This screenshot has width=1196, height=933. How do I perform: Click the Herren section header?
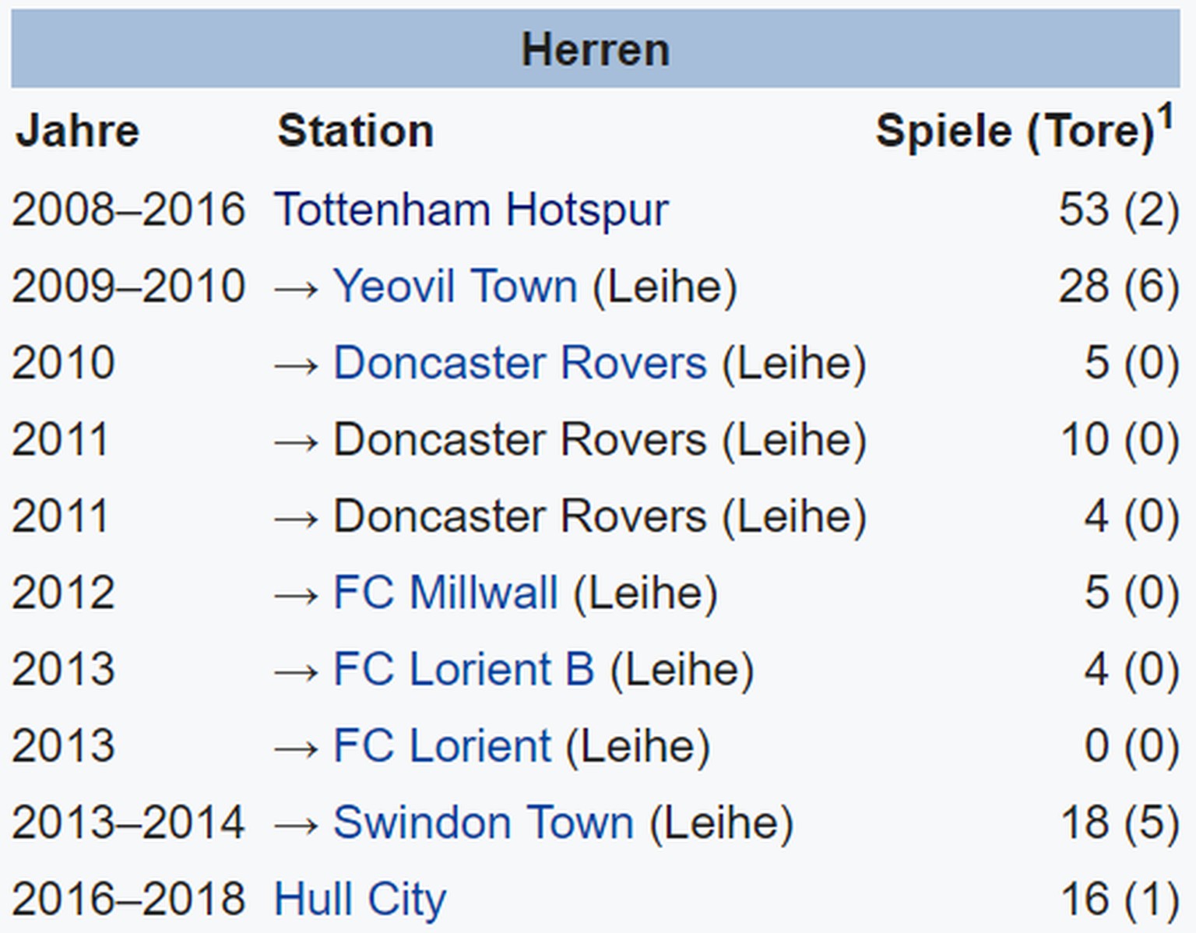click(596, 50)
